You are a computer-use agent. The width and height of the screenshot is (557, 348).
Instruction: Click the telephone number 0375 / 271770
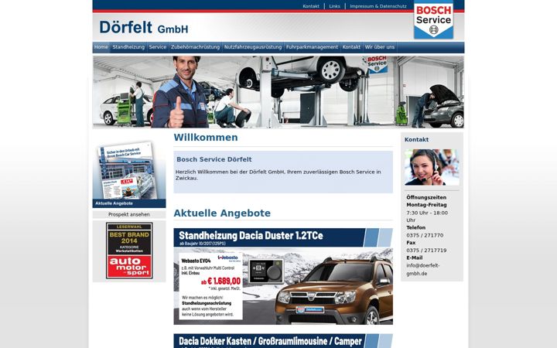(425, 235)
